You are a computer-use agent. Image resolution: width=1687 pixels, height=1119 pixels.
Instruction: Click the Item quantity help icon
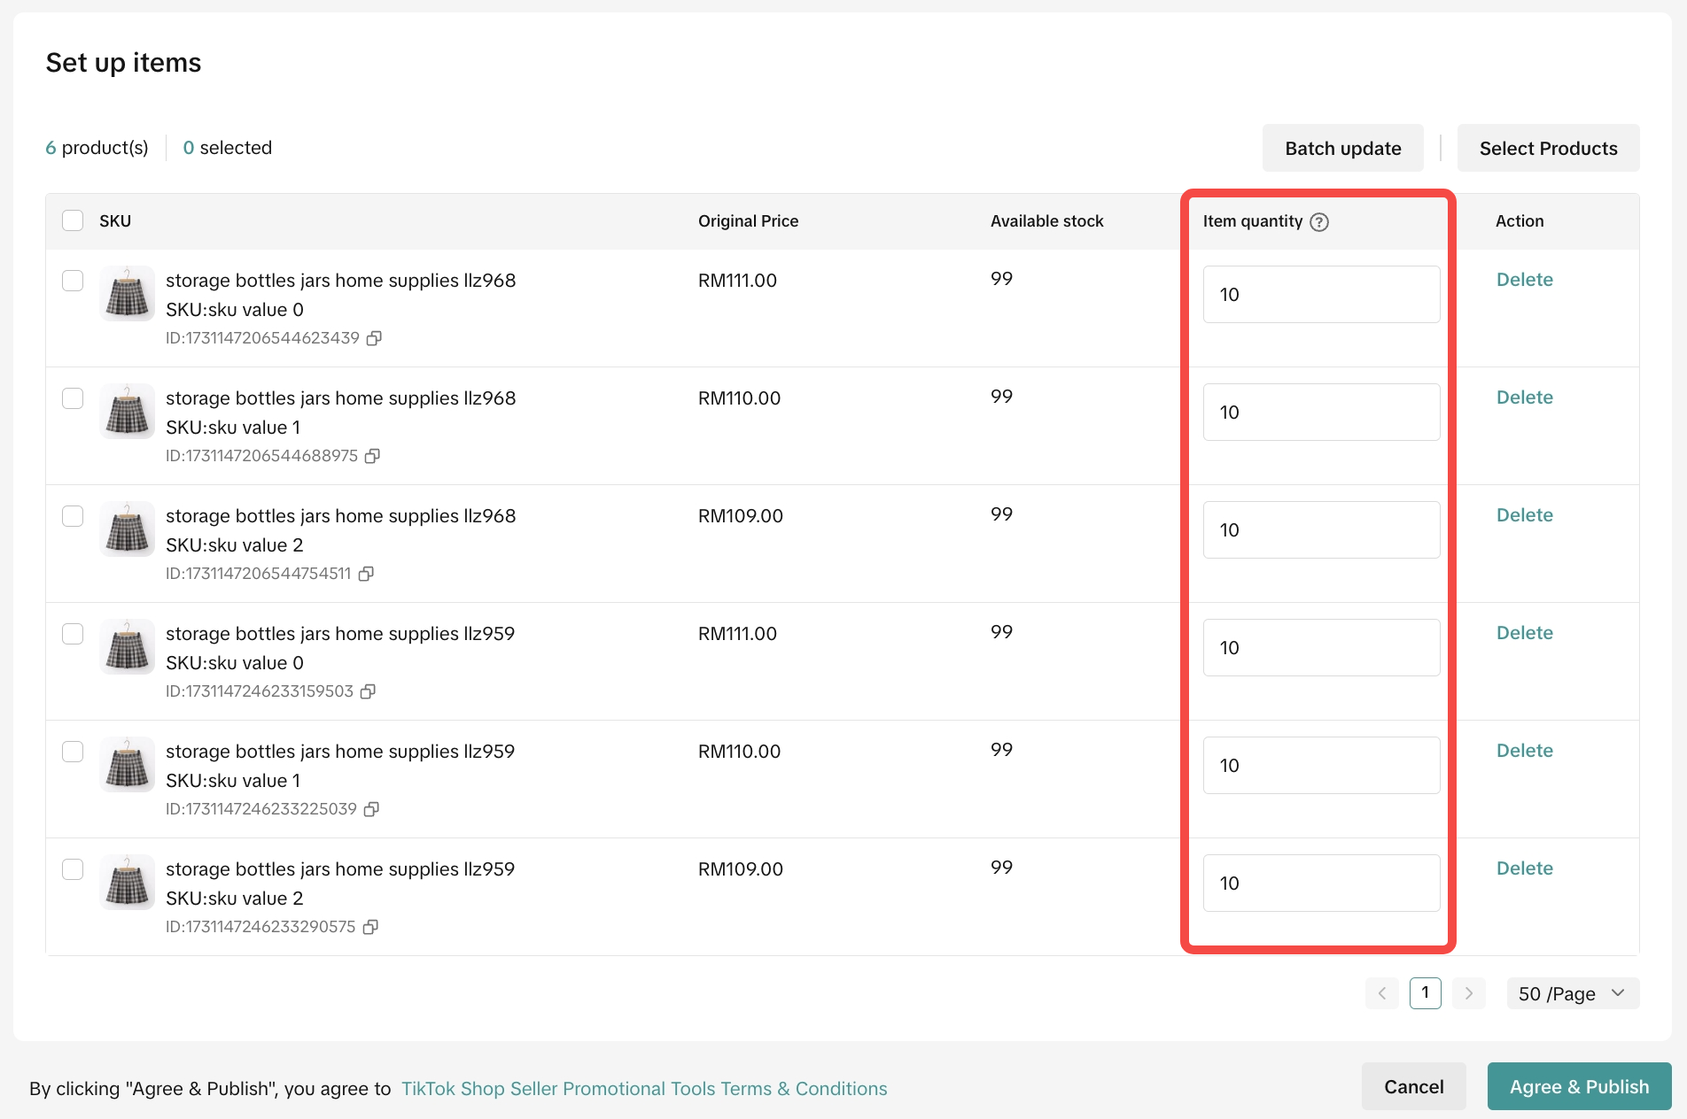click(x=1319, y=222)
